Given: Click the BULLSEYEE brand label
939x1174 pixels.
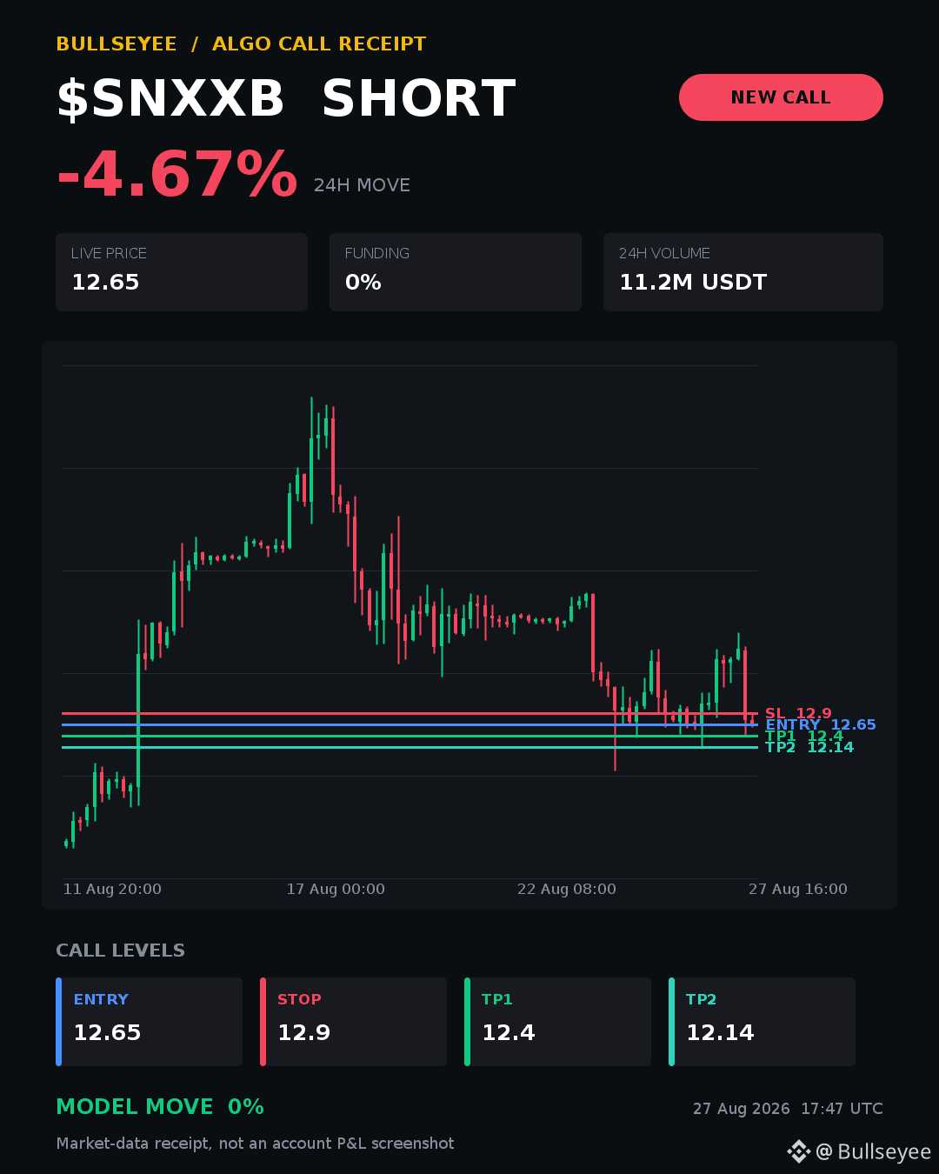Looking at the screenshot, I should [x=117, y=44].
